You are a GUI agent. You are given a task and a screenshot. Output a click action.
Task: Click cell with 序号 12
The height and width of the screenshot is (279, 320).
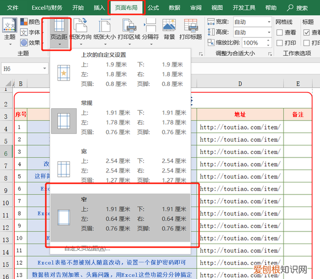21,262
